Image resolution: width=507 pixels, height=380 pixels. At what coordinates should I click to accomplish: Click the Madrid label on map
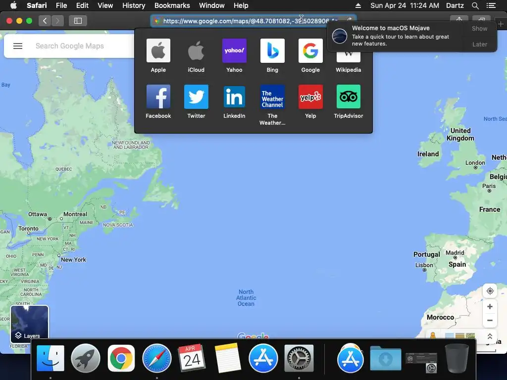tap(455, 253)
